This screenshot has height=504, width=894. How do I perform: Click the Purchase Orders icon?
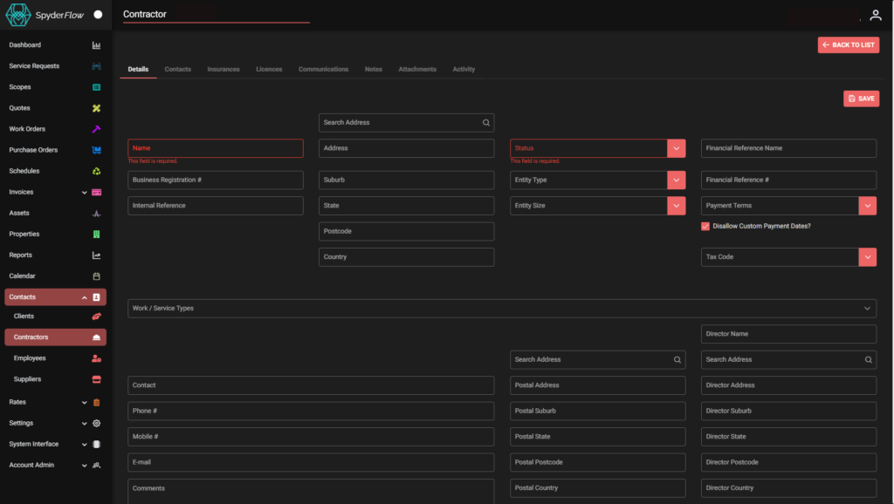tap(96, 150)
